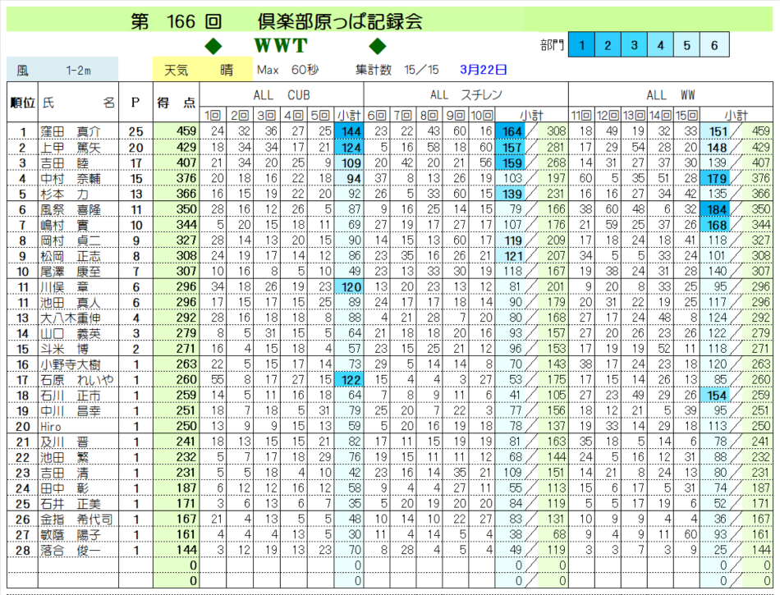Click the 順位 column header
The width and height of the screenshot is (780, 595).
22,103
